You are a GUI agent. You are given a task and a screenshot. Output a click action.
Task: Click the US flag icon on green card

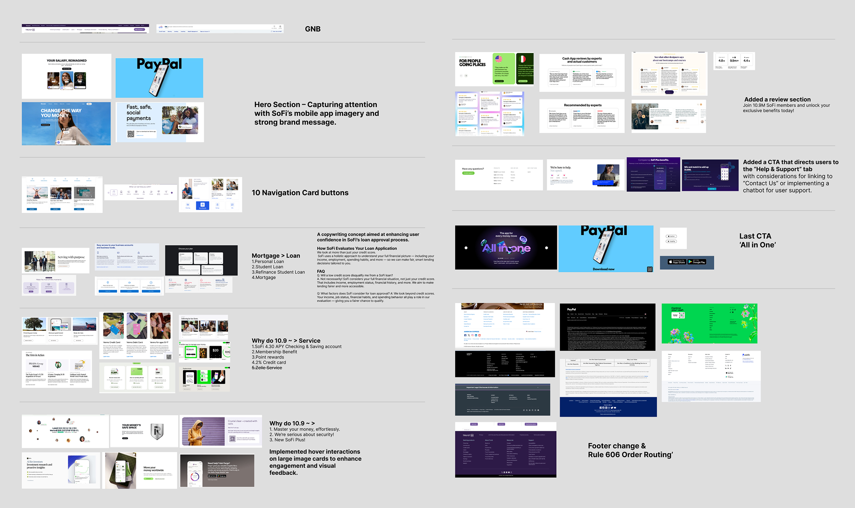pyautogui.click(x=498, y=59)
